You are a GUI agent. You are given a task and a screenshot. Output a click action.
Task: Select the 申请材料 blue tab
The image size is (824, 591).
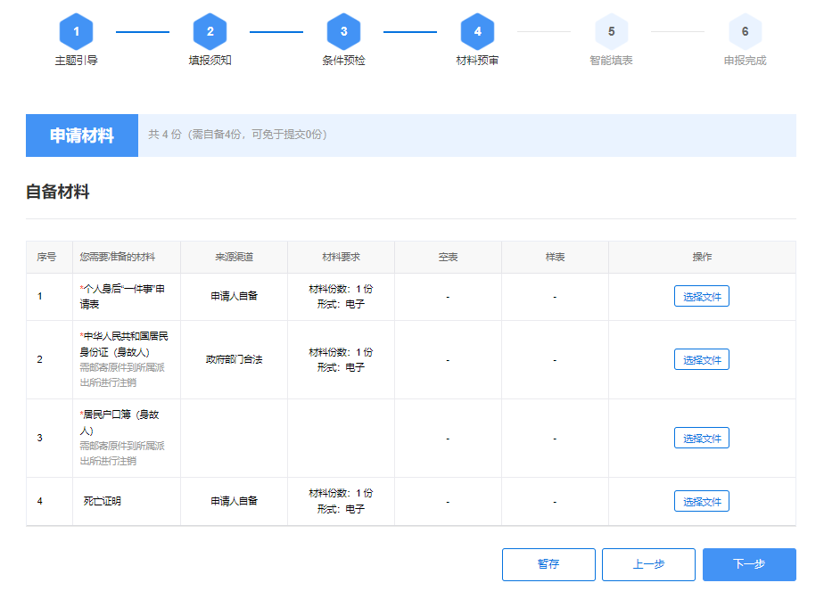[x=82, y=135]
